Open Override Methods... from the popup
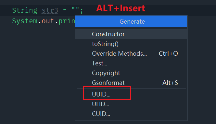The image size is (216, 124). click(131, 53)
